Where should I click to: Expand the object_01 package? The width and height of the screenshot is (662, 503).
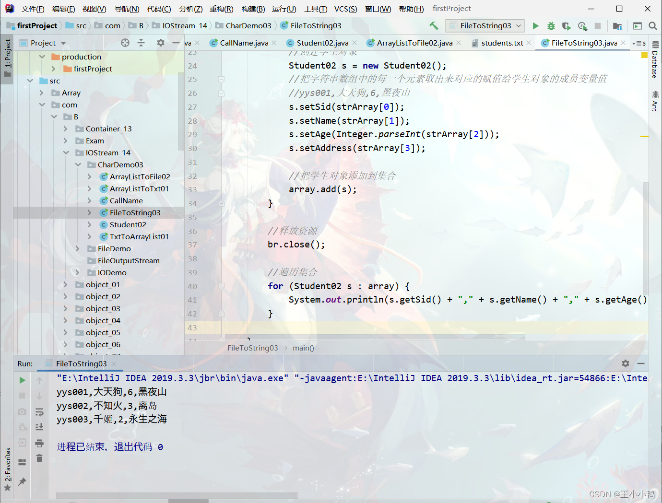pos(66,284)
